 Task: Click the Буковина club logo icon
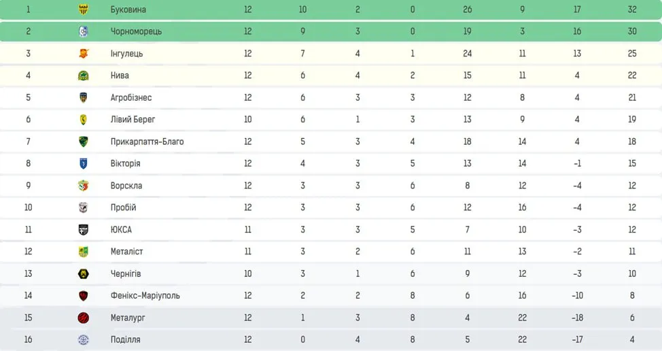[84, 10]
